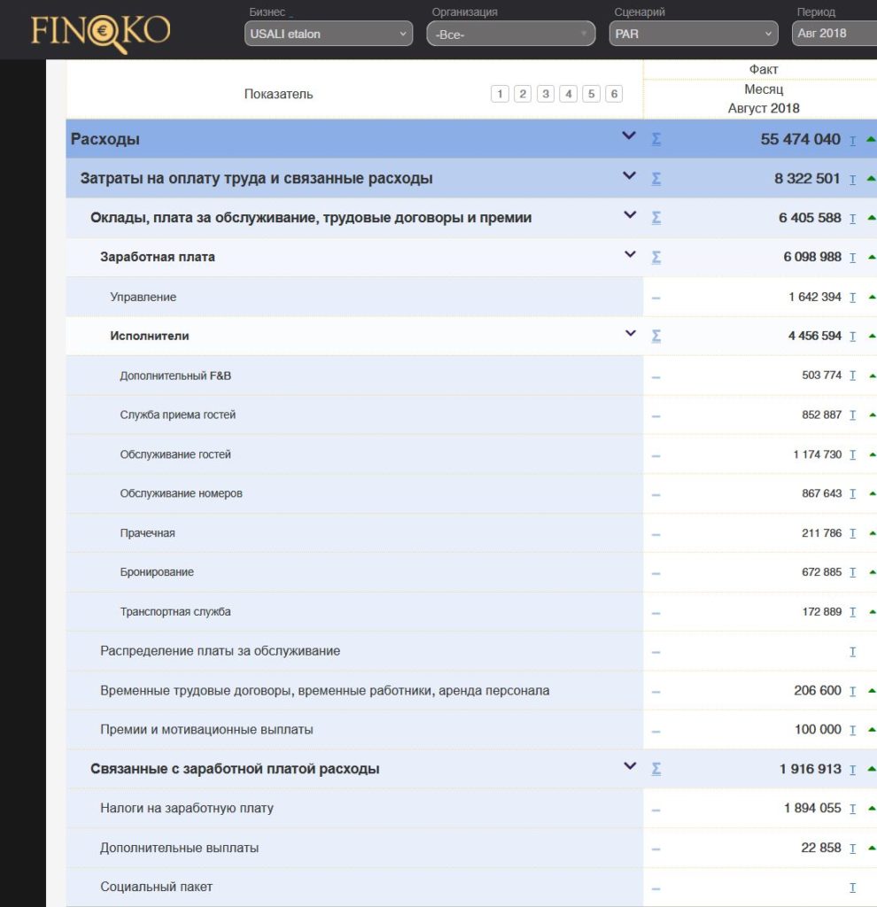
Task: Click green trend arrow in Прачечная row
Action: click(872, 533)
